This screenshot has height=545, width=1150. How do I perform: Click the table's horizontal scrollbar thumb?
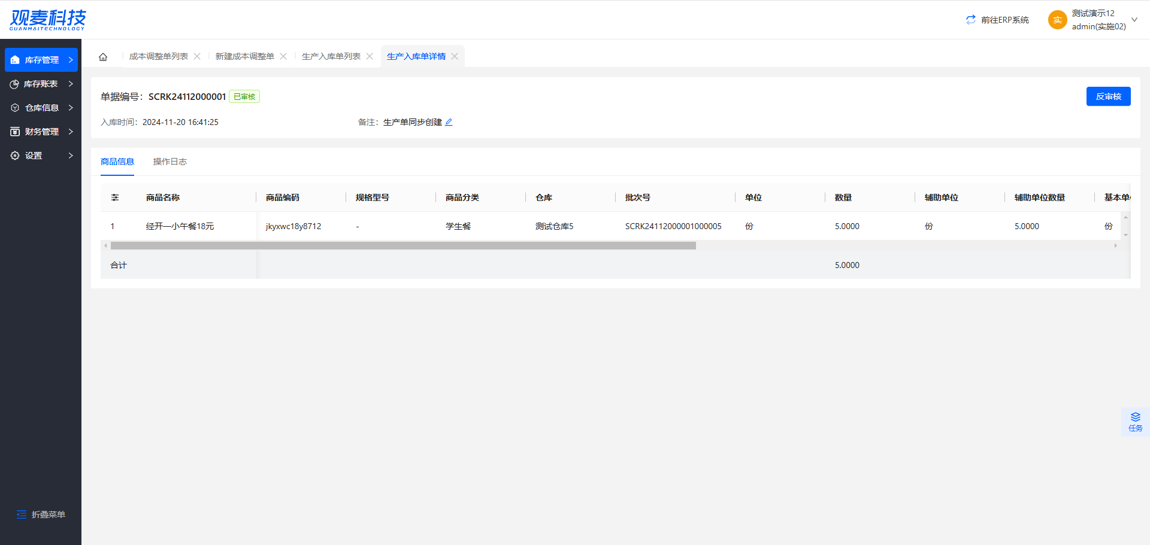(x=403, y=246)
